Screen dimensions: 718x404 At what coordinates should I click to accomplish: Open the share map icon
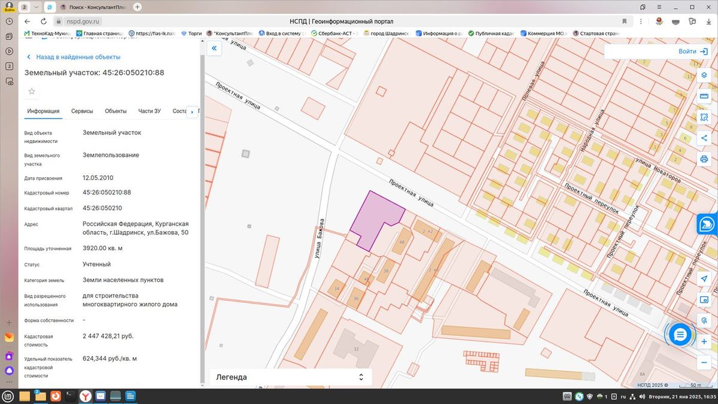coord(704,138)
